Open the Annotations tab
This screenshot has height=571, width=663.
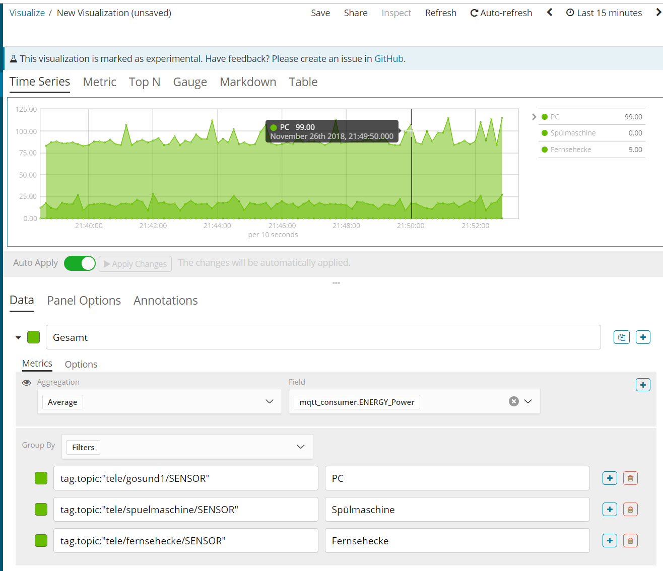(166, 301)
